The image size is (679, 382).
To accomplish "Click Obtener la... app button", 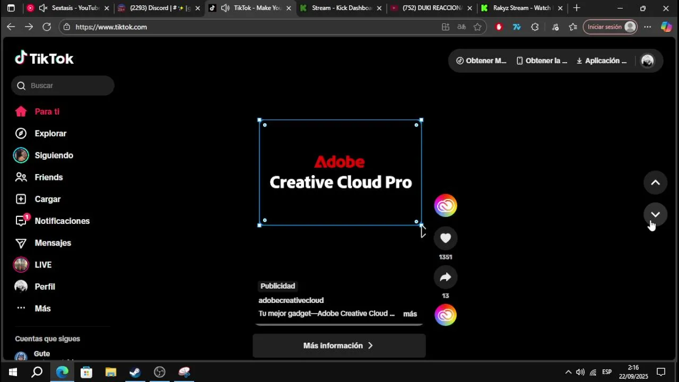I will tap(542, 60).
